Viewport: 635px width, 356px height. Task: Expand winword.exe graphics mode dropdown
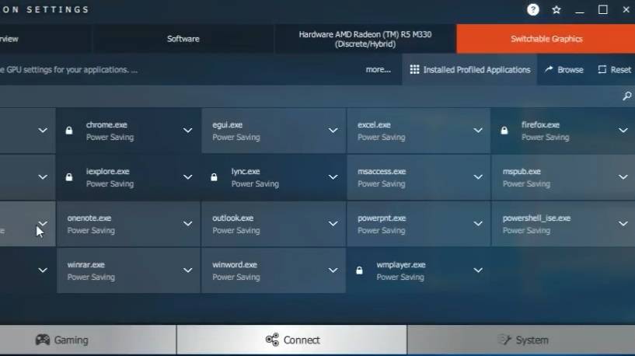333,270
